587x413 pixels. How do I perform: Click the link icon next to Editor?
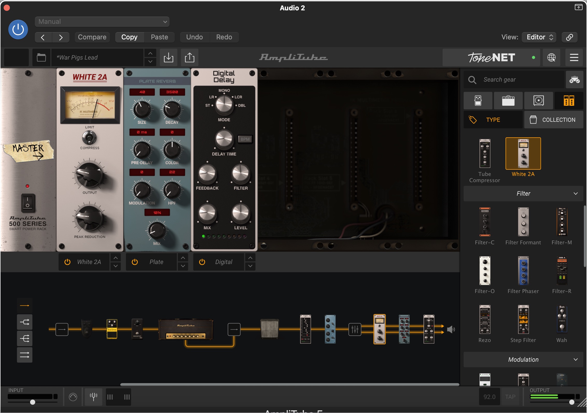pyautogui.click(x=569, y=37)
